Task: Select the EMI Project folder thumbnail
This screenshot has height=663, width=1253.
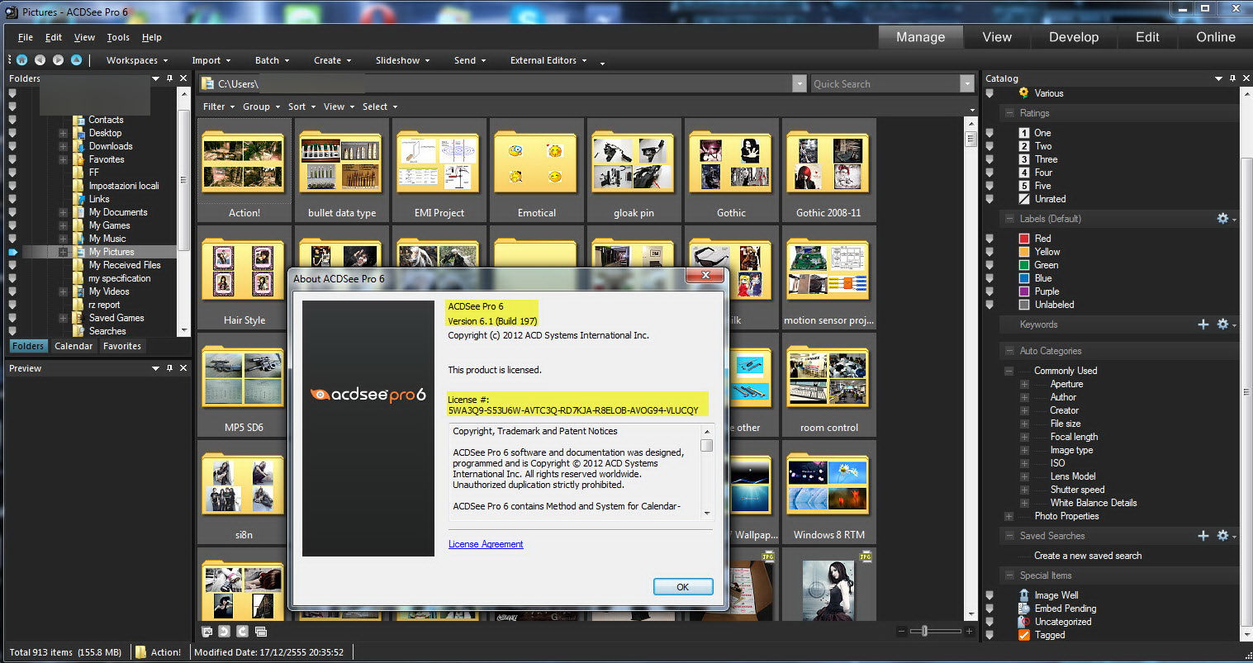Action: pyautogui.click(x=439, y=170)
